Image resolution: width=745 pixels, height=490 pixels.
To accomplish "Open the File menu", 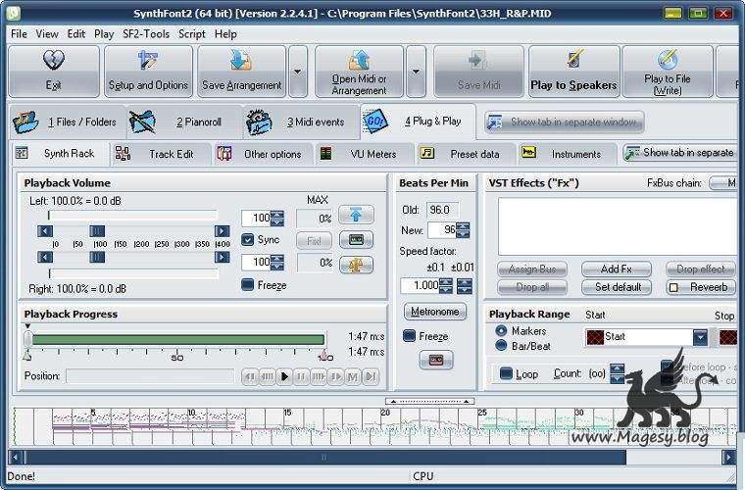I will (x=19, y=33).
